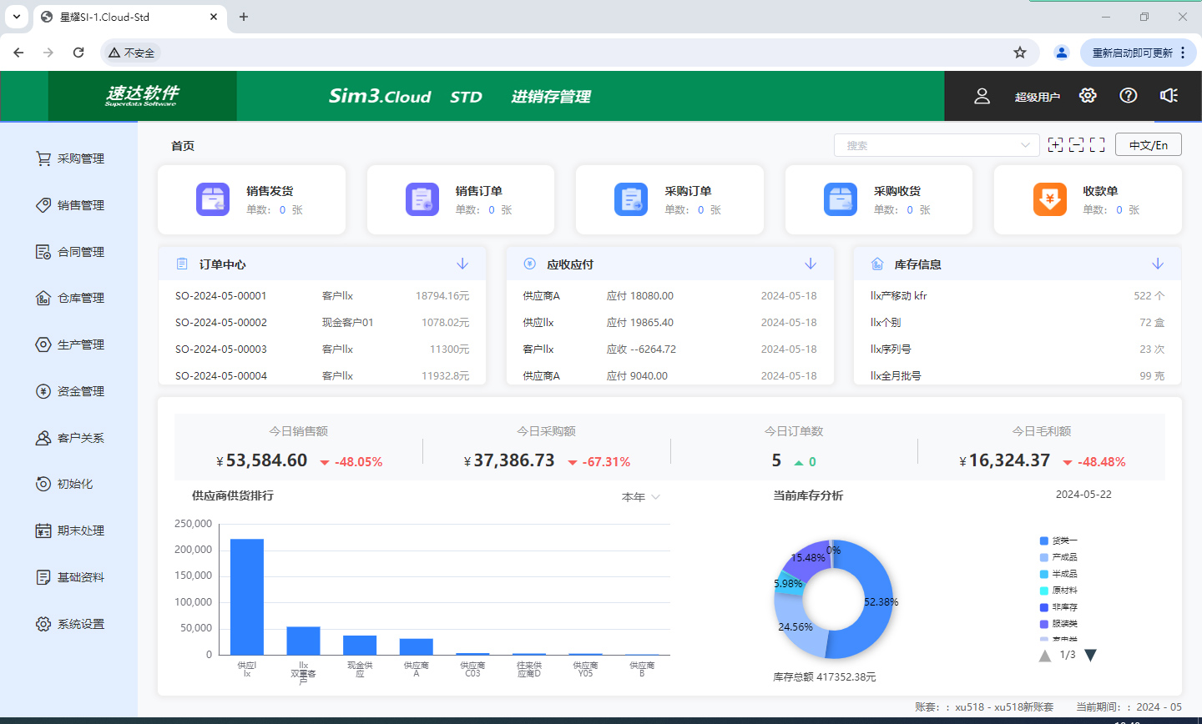Open order SO-2024-05-00001 in 订单中心
1202x724 pixels.
pyautogui.click(x=221, y=296)
